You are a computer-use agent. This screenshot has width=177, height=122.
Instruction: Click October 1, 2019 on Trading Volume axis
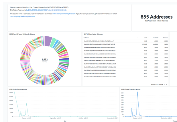pos(83,118)
